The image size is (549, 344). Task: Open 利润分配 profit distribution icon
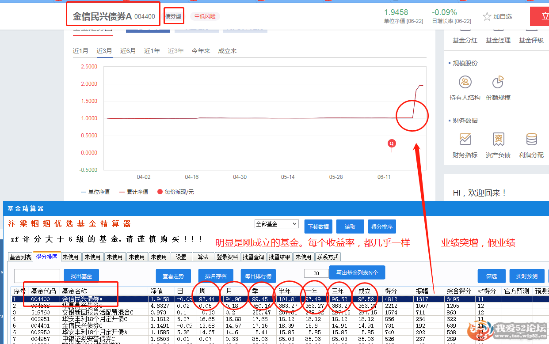pos(531,140)
